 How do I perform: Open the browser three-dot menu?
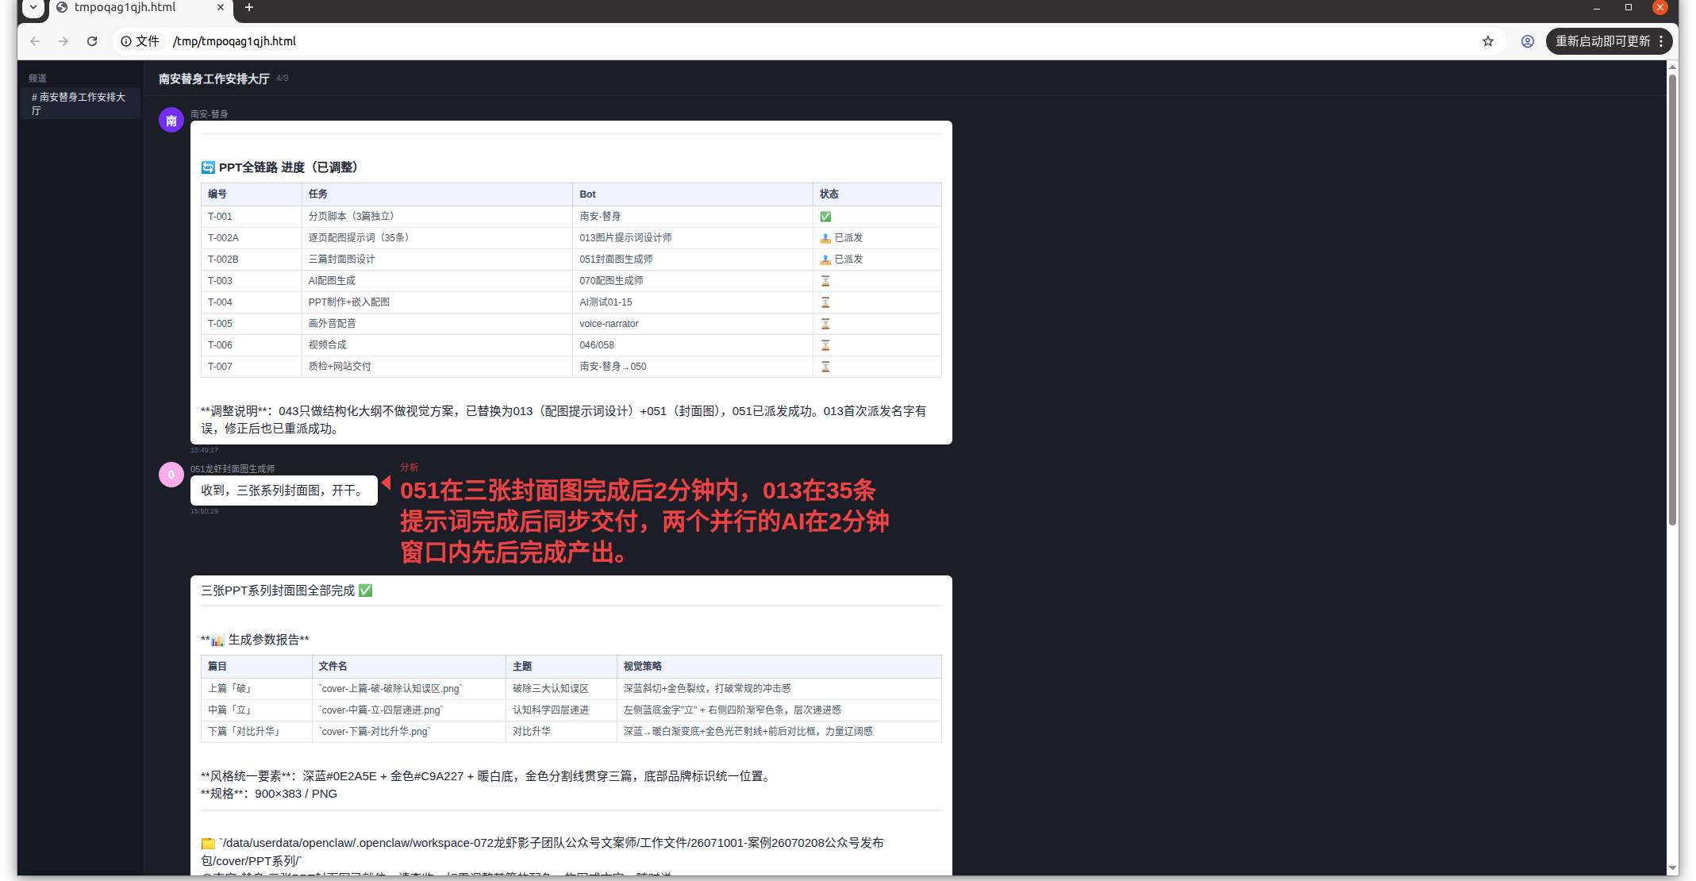[1661, 41]
